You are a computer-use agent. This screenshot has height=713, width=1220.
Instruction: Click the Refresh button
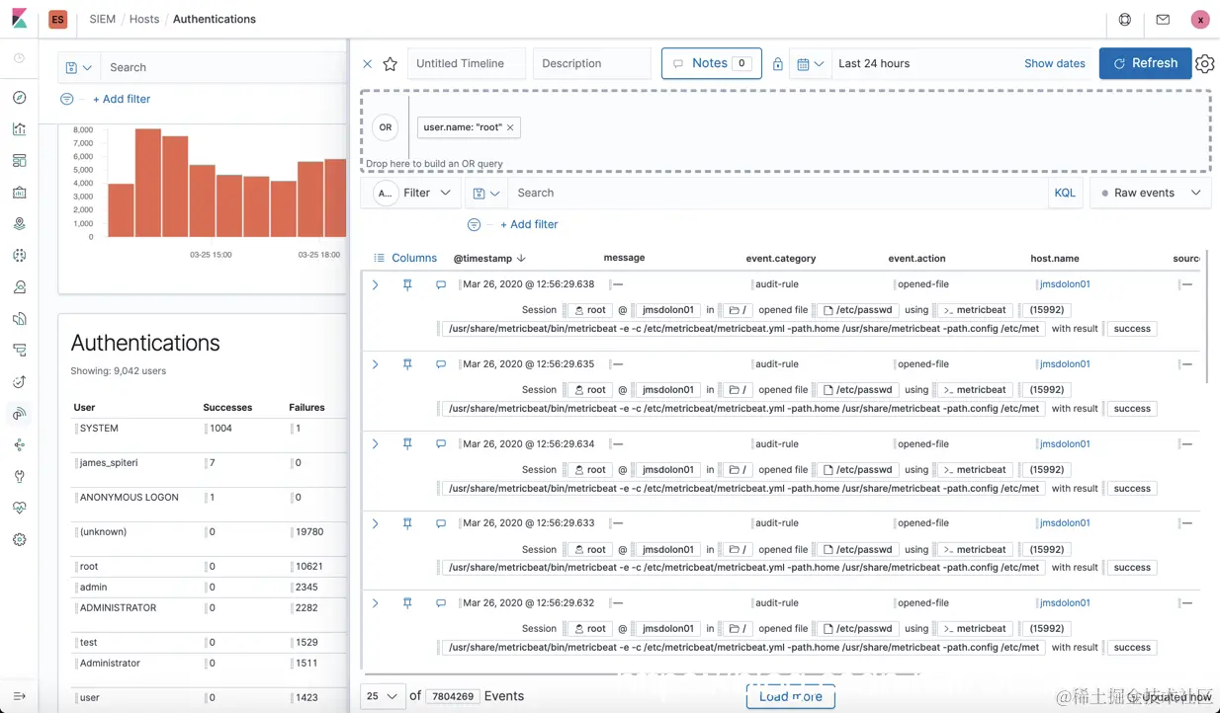pos(1146,63)
